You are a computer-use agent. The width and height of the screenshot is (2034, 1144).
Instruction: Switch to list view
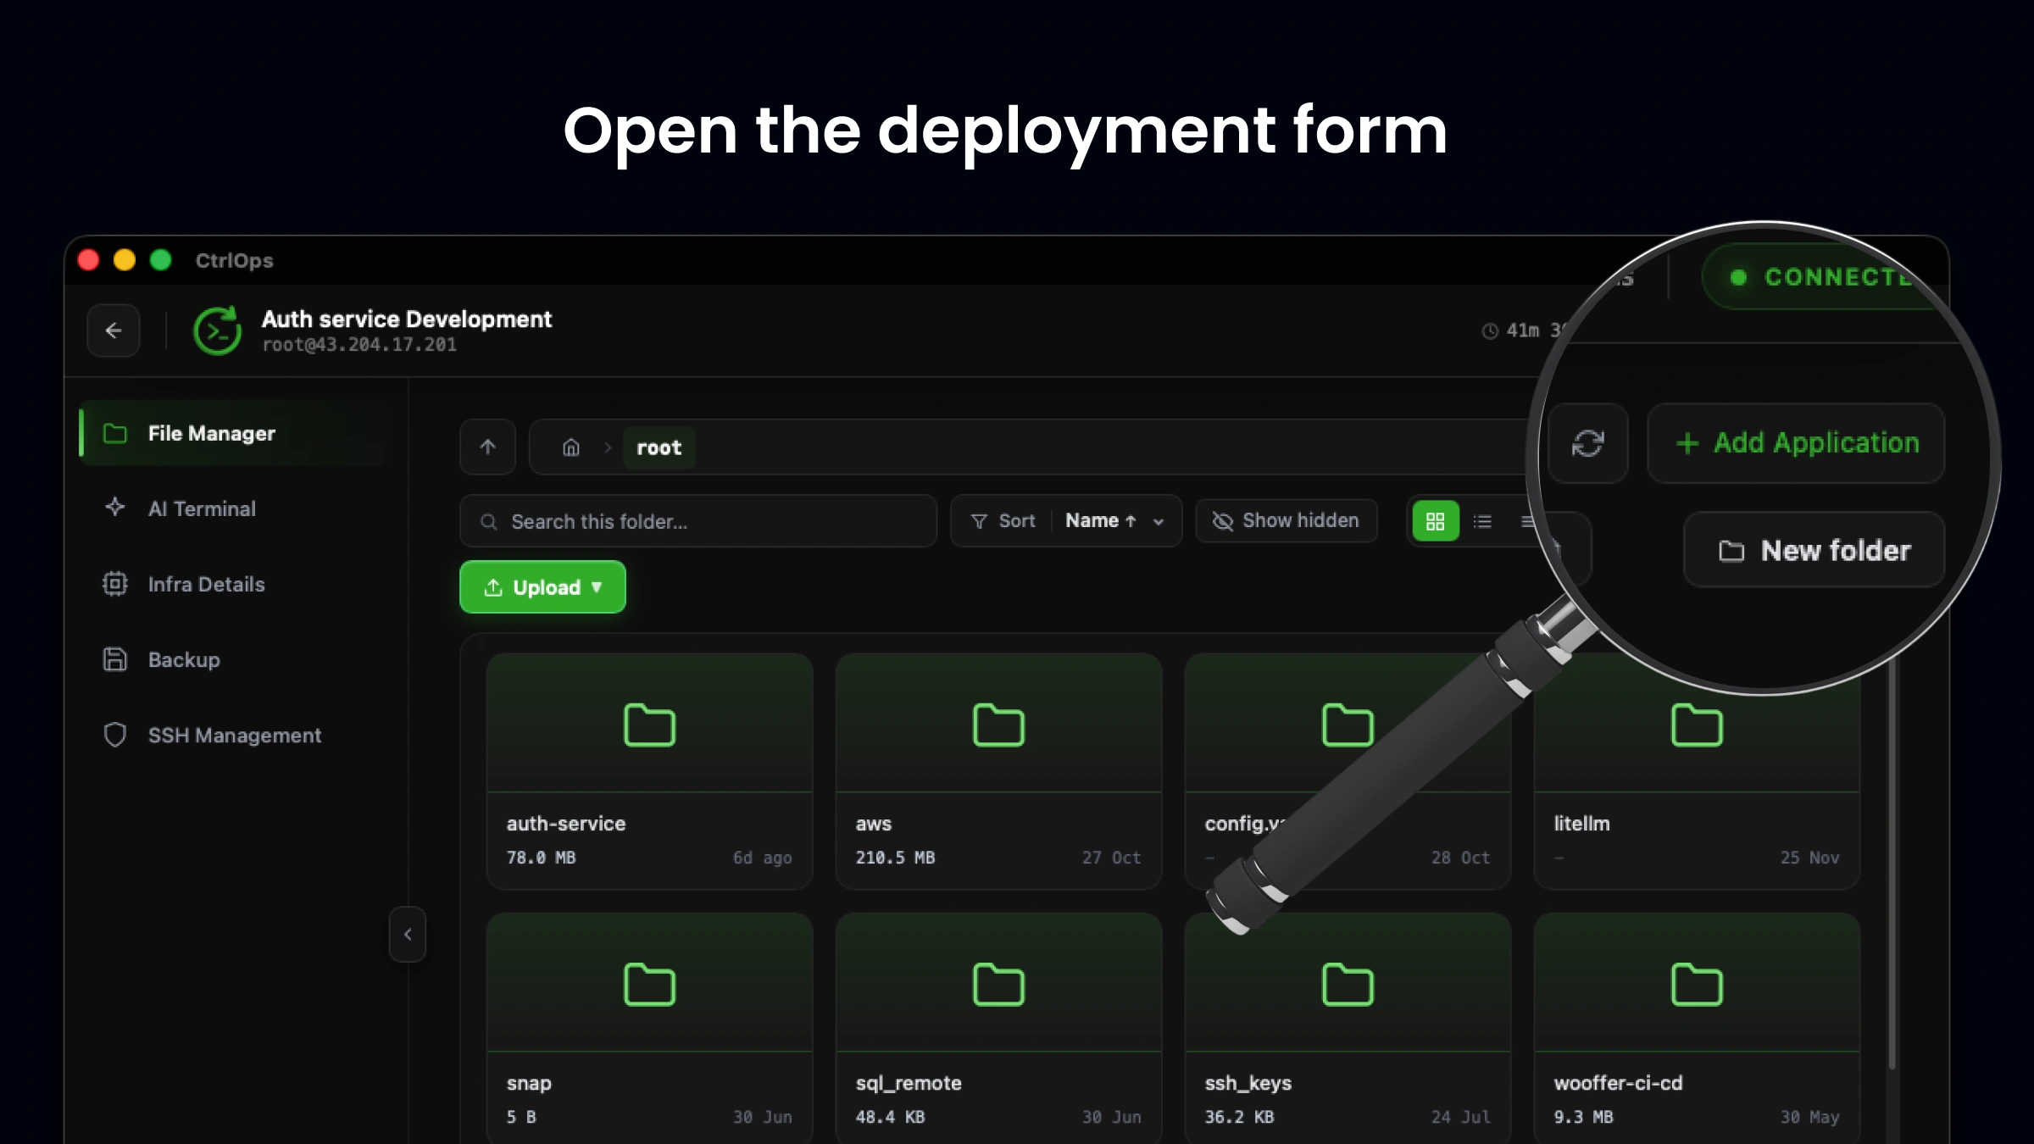[x=1482, y=521]
